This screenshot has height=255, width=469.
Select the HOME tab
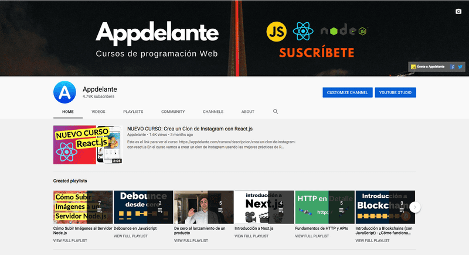[x=68, y=112]
